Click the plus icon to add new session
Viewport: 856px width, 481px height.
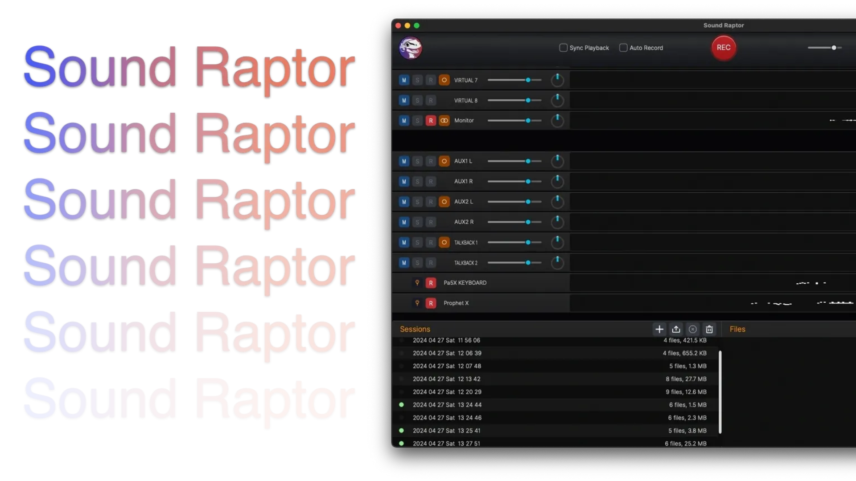tap(659, 329)
